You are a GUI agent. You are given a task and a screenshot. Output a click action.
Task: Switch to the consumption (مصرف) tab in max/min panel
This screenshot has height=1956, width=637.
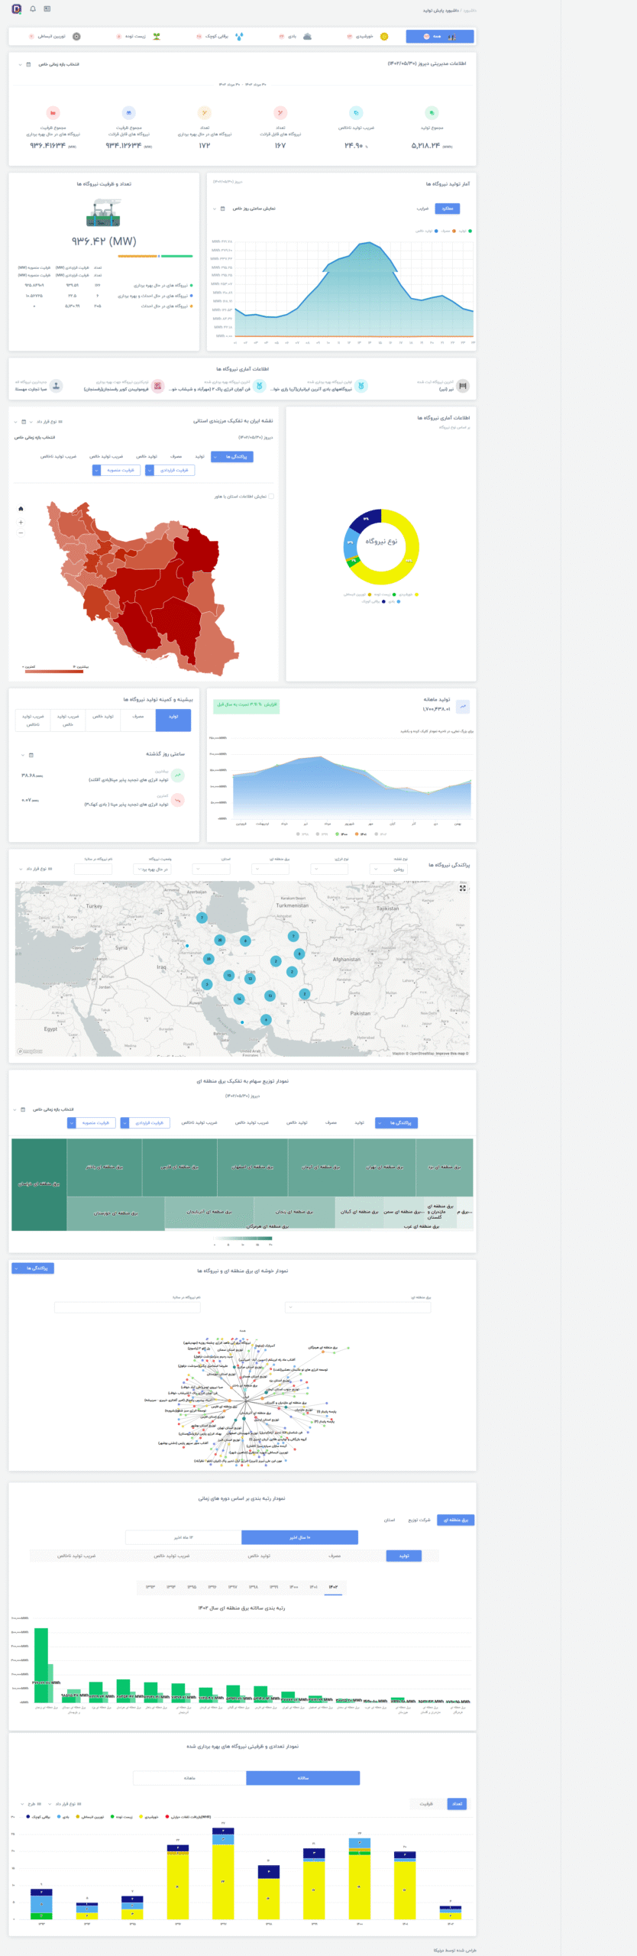[138, 717]
